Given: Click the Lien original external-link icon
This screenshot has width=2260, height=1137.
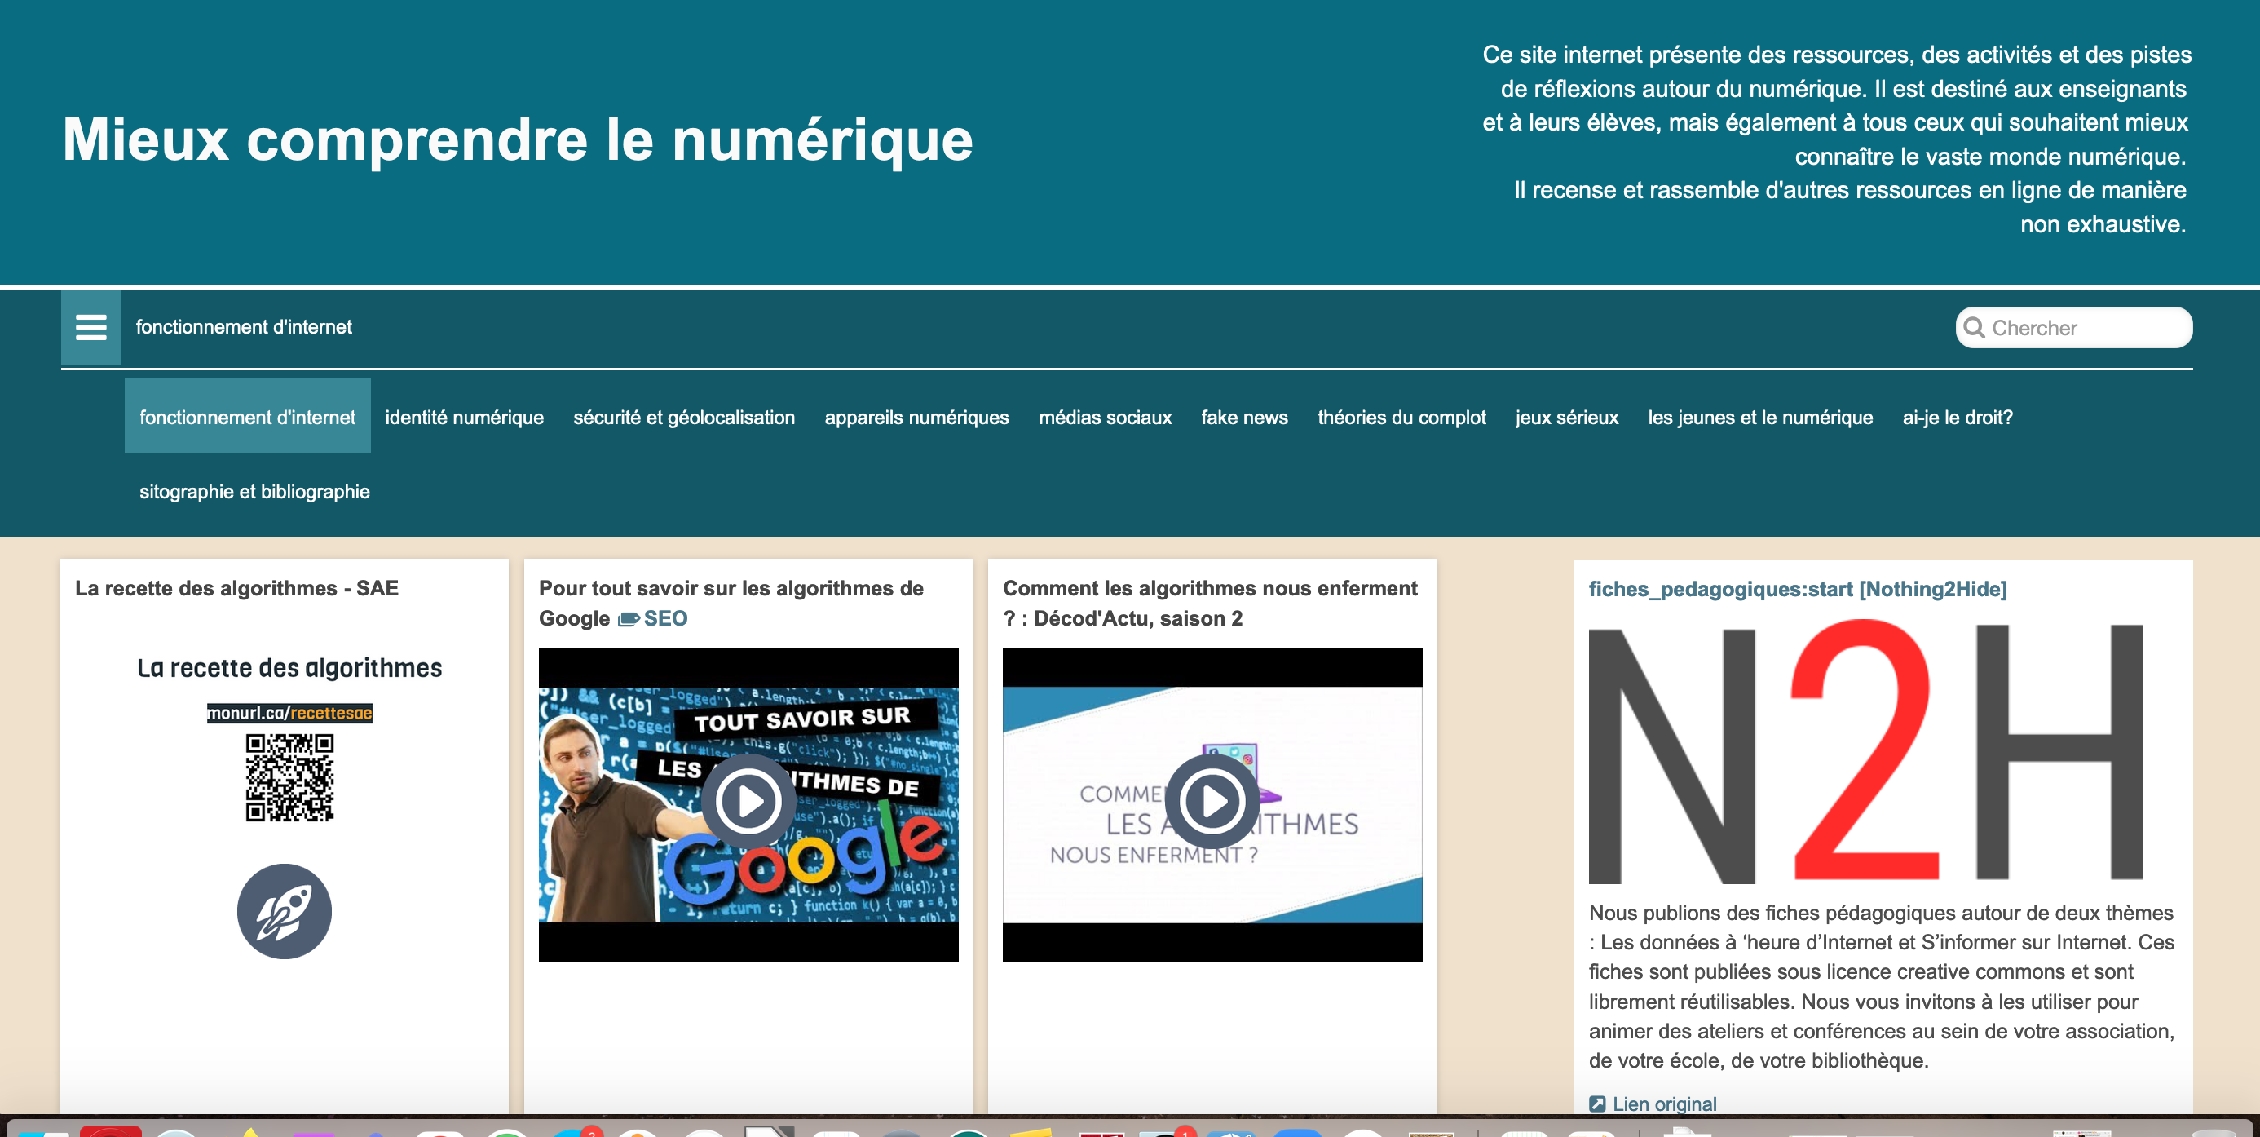Looking at the screenshot, I should (1596, 1104).
